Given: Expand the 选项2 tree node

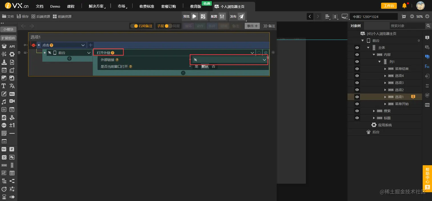Looking at the screenshot, I should (x=385, y=90).
